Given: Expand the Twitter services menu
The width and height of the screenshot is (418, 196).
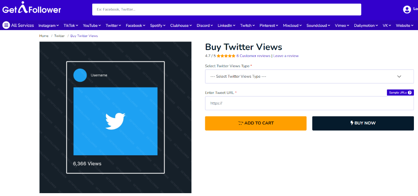Looking at the screenshot, I should click(x=113, y=26).
